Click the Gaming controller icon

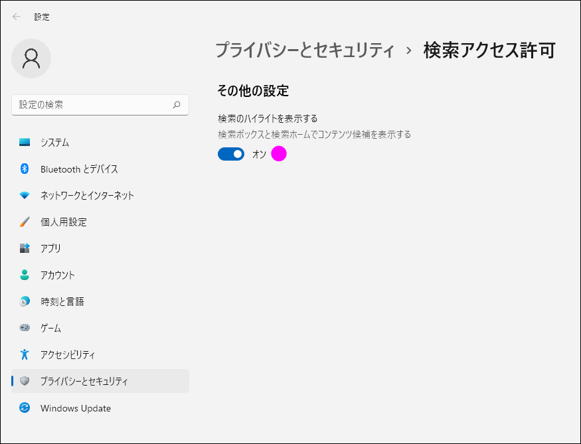tap(25, 328)
